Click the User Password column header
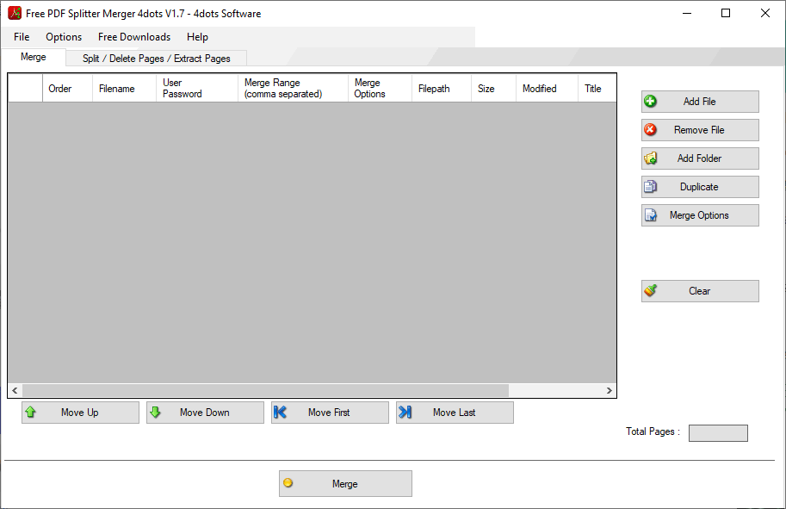The image size is (786, 509). [197, 88]
